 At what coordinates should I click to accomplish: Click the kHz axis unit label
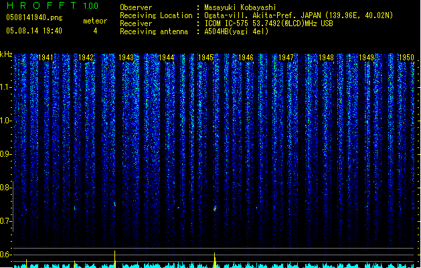coord(6,54)
